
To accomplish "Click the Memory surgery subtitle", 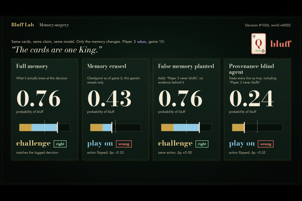I will pyautogui.click(x=54, y=25).
